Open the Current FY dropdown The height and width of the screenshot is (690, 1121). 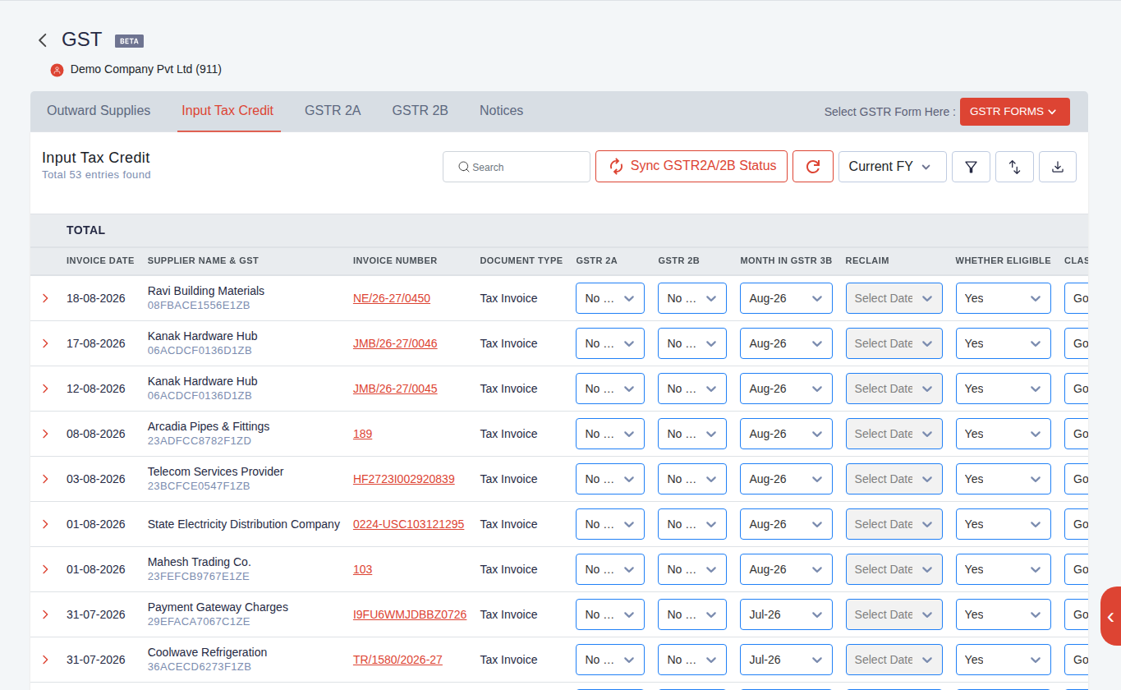[892, 167]
